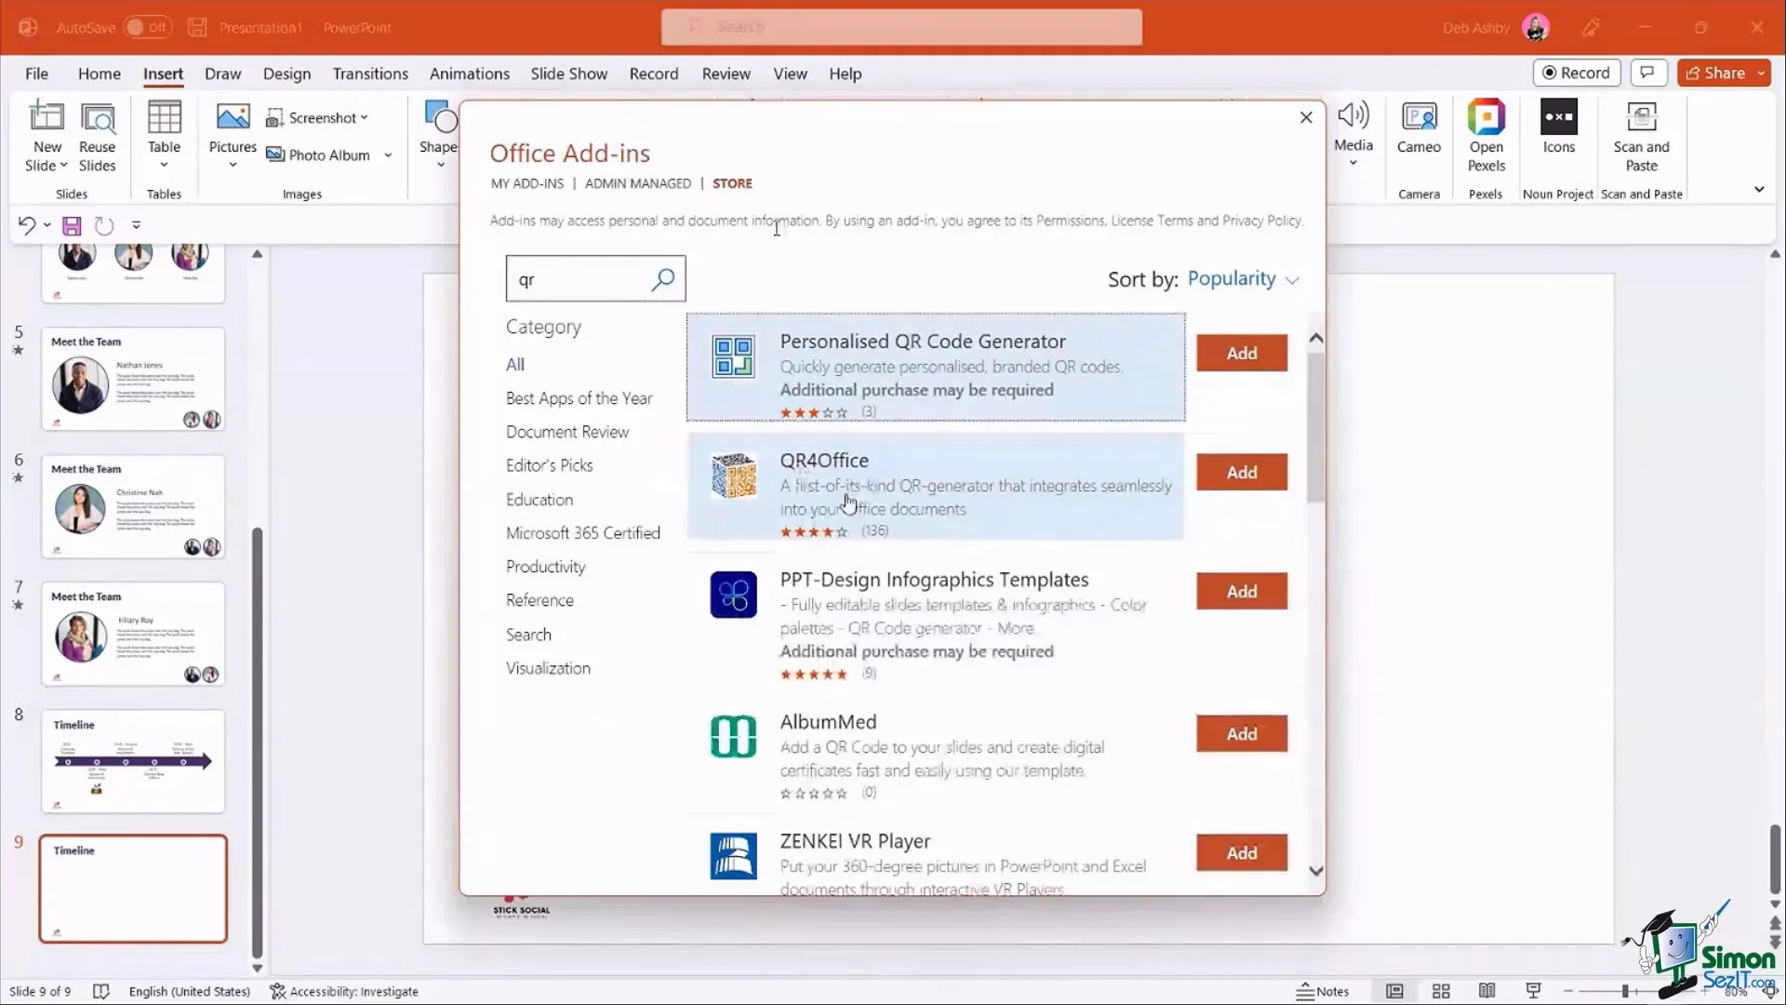Screen dimensions: 1786x1005
Task: Click the search magnifier icon
Action: [663, 279]
